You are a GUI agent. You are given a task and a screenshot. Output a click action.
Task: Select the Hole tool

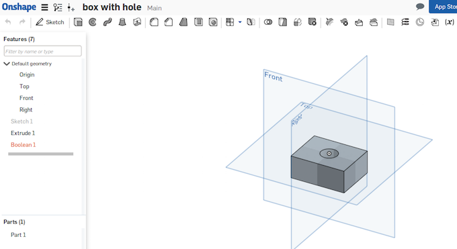213,22
